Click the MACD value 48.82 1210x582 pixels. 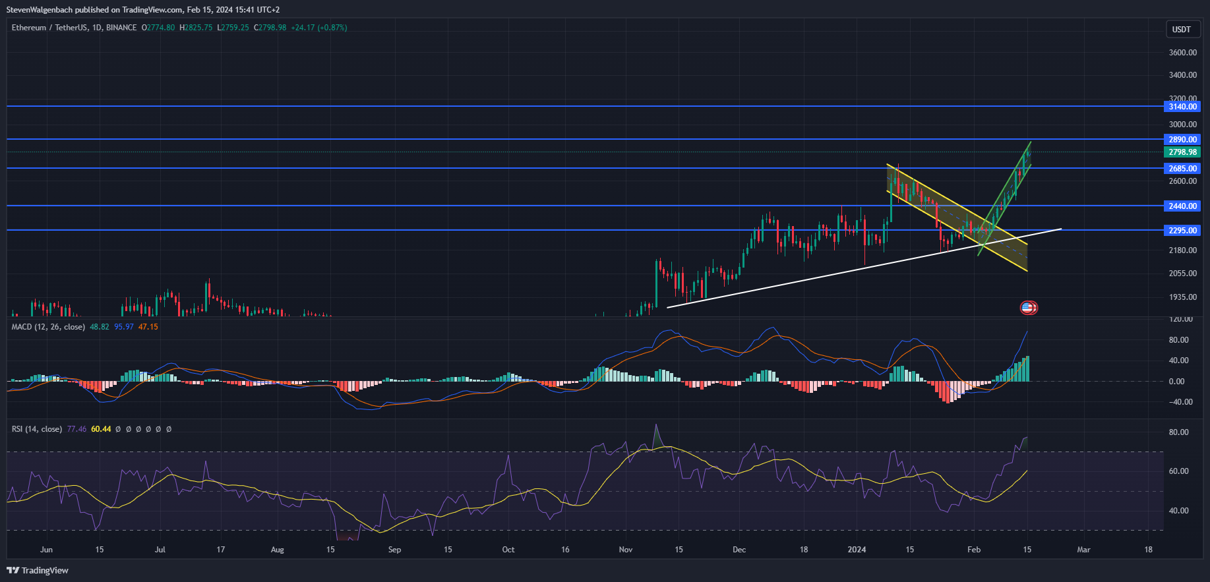pos(100,327)
